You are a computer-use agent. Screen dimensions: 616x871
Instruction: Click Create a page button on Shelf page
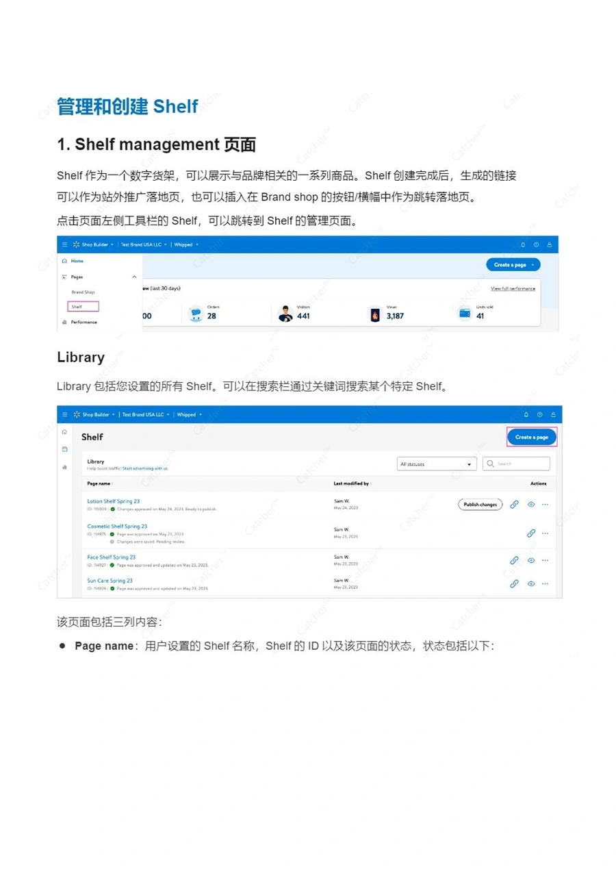tap(532, 437)
